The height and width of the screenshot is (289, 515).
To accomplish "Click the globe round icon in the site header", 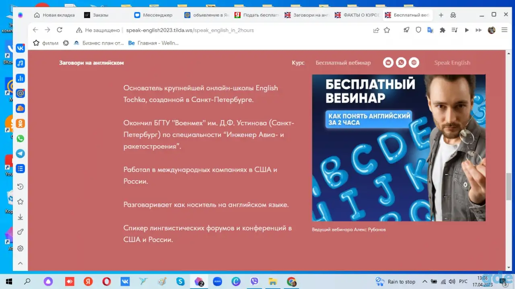I will coord(414,63).
